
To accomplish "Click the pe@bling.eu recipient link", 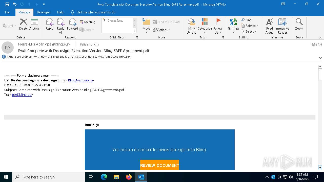I will [22, 95].
